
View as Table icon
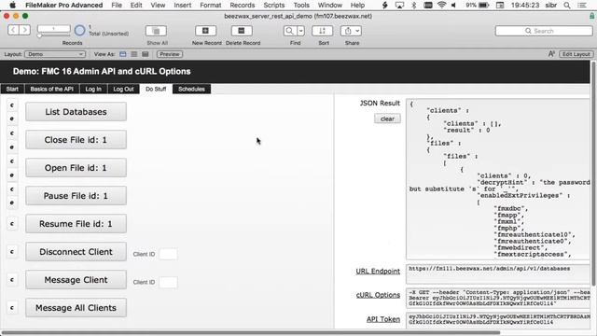146,54
